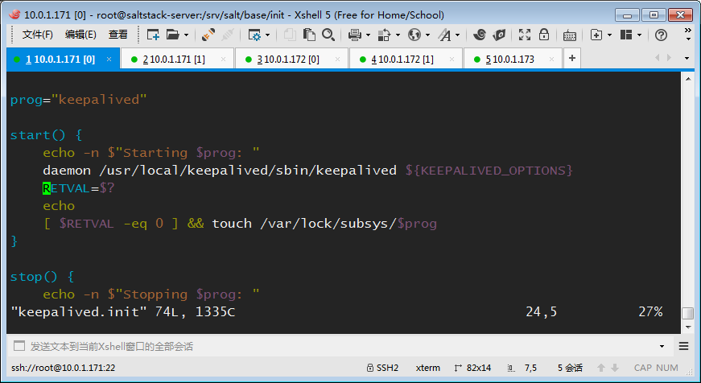Viewport: 701px width, 383px height.
Task: Open the Help question mark icon
Action: click(x=661, y=35)
